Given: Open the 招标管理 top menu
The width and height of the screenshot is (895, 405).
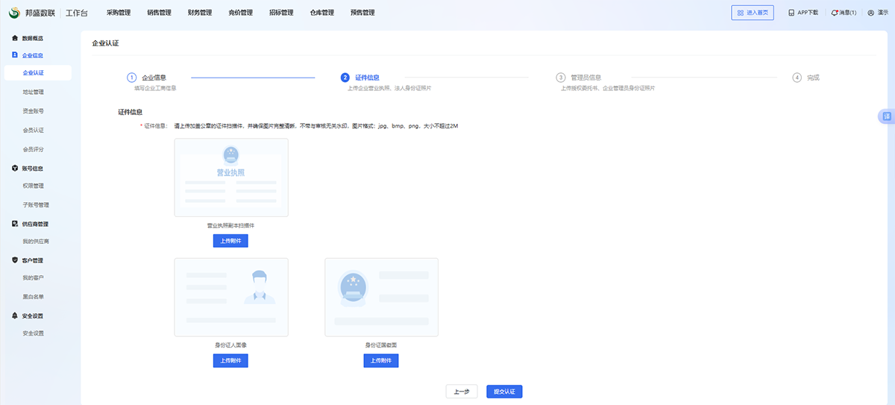Looking at the screenshot, I should 281,13.
